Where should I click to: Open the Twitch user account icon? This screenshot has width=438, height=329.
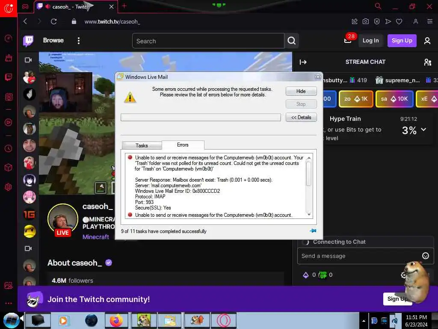[427, 41]
